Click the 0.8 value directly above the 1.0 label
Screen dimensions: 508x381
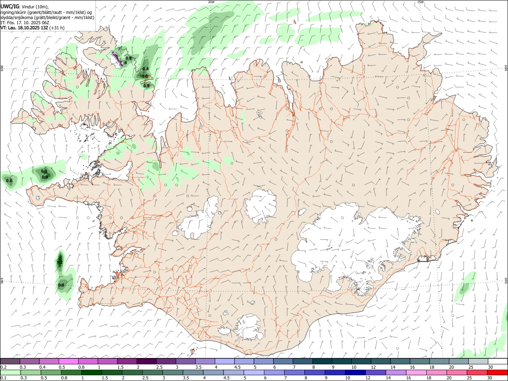pos(146,69)
